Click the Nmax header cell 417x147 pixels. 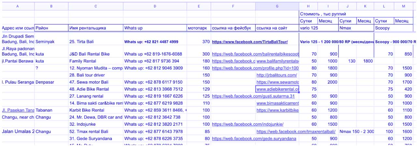point(356,28)
